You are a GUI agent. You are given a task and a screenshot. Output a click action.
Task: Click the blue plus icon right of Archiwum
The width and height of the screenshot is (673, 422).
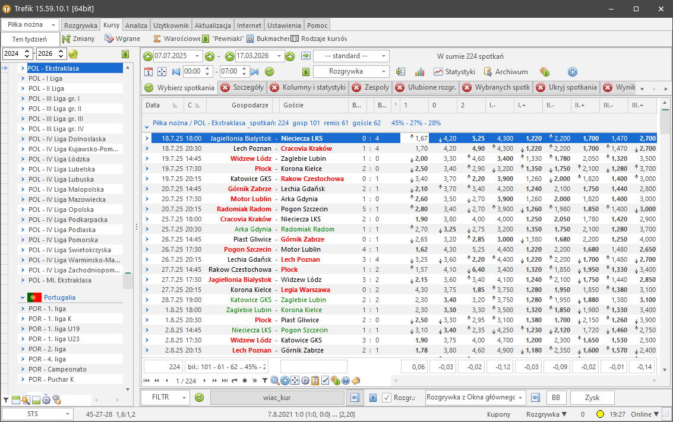[x=573, y=72]
